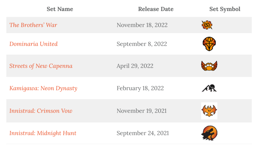Select the September 8, 2022 release date
The width and height of the screenshot is (260, 148).
[x=142, y=44]
